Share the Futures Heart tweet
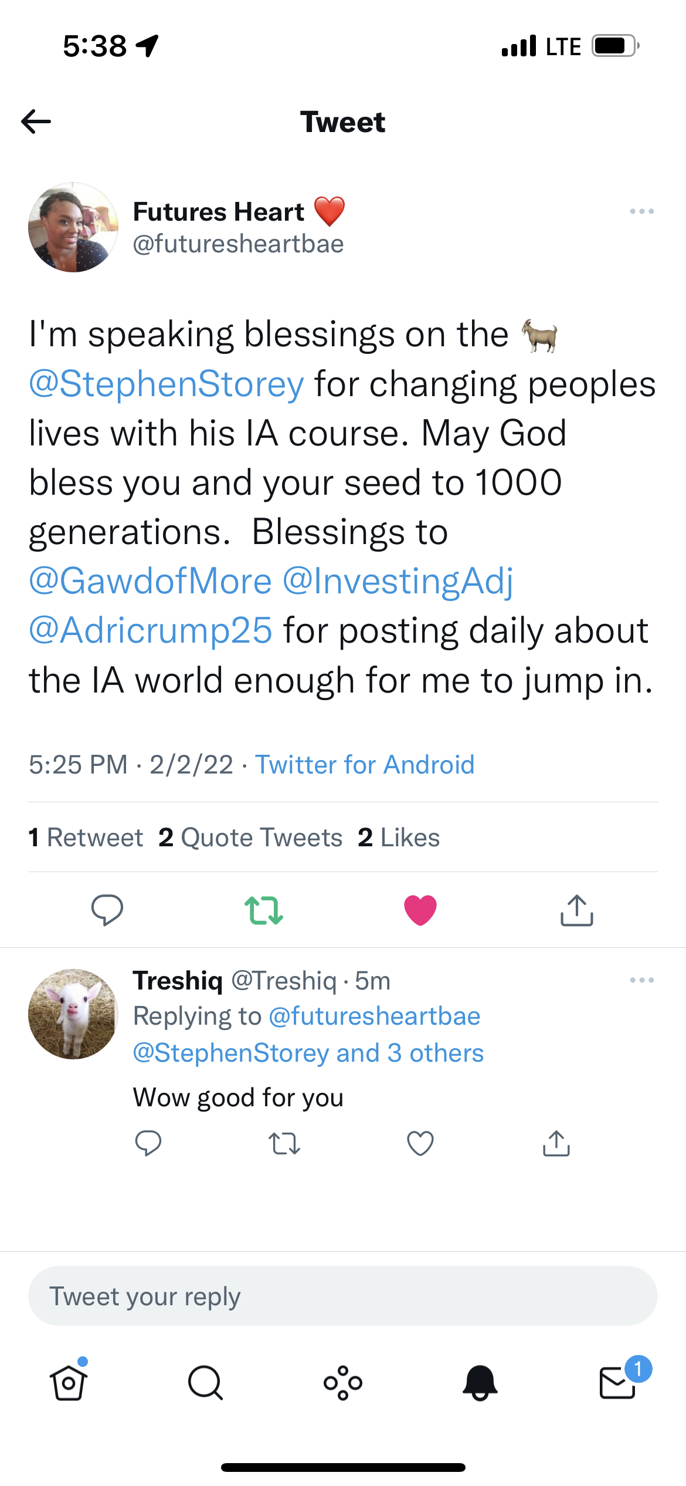This screenshot has height=1486, width=686. click(x=577, y=910)
